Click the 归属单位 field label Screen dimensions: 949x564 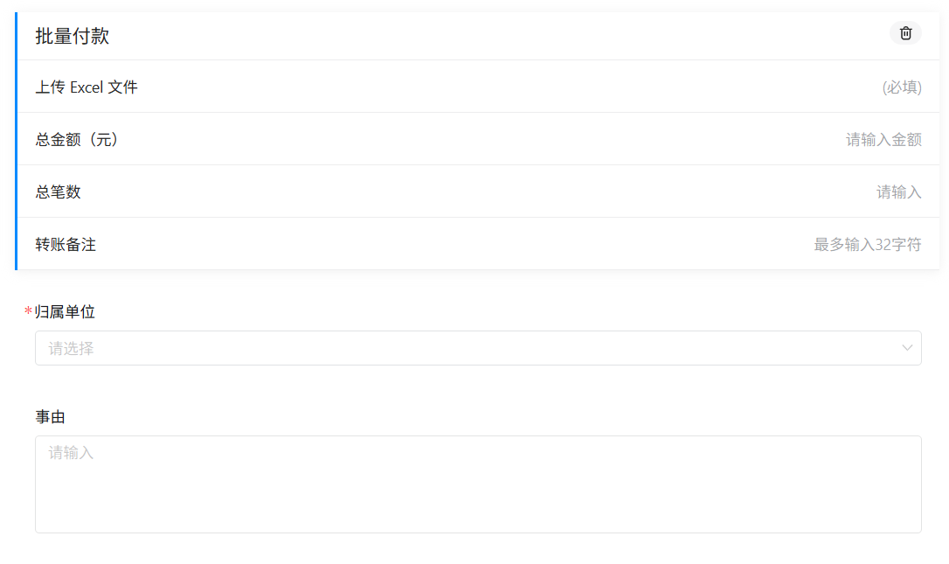point(65,312)
